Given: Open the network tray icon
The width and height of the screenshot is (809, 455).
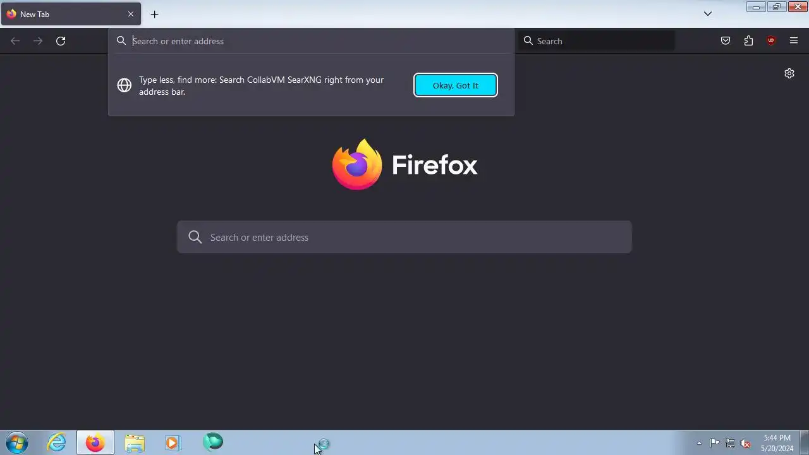Looking at the screenshot, I should click(x=730, y=443).
